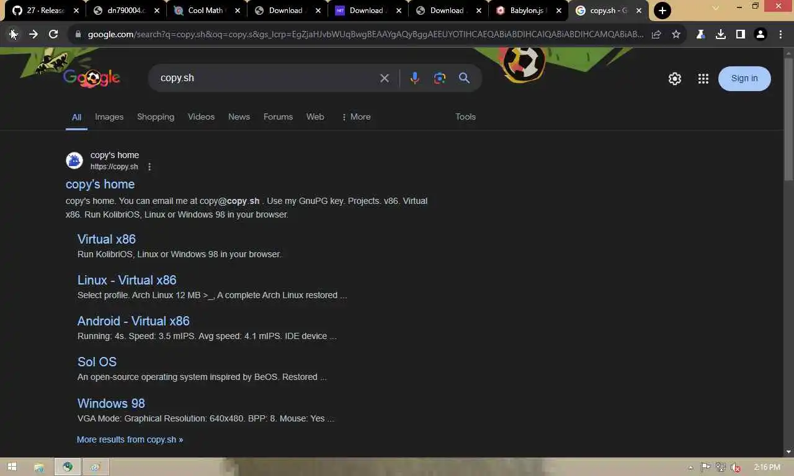Open the tab search chevron in title bar
This screenshot has height=476, width=794.
click(x=715, y=8)
